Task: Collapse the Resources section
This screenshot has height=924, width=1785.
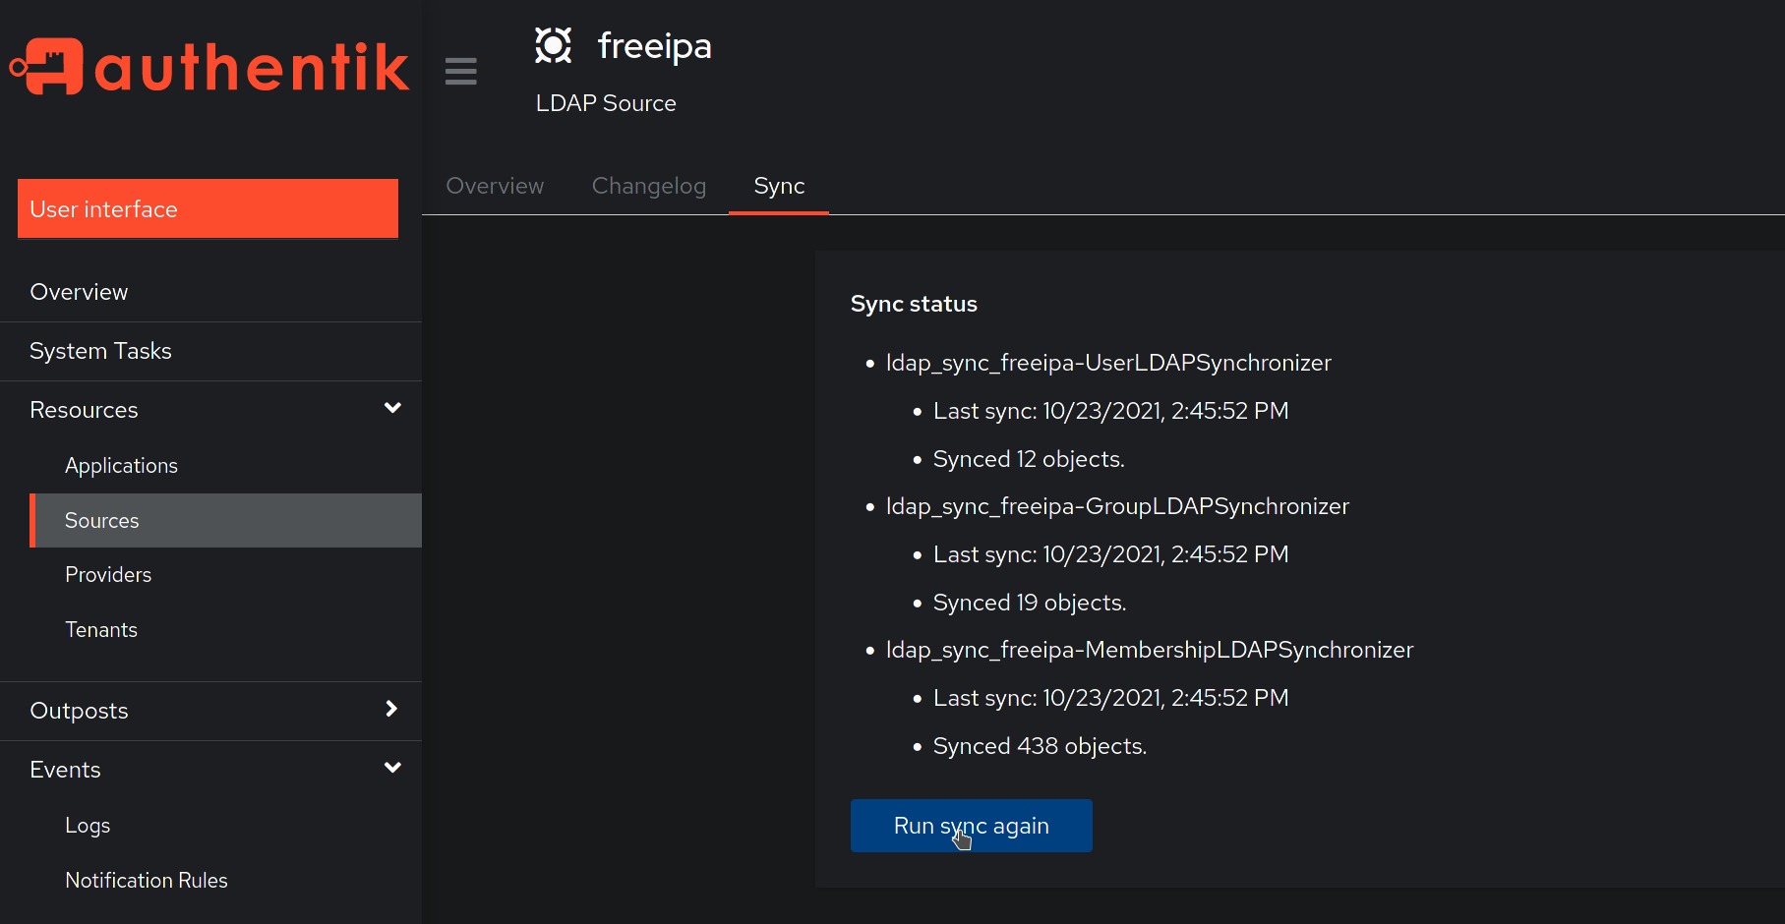Action: (x=392, y=408)
